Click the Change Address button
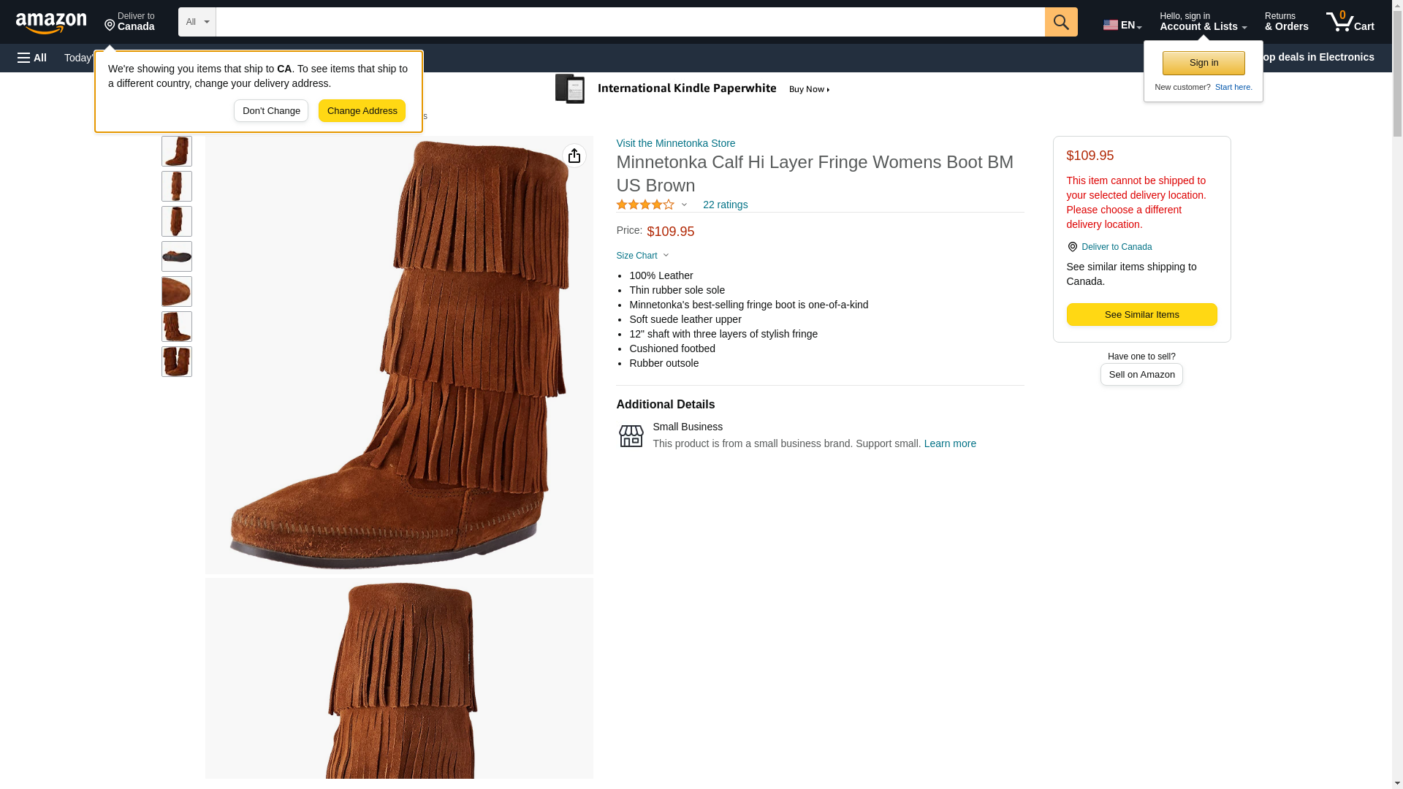This screenshot has width=1403, height=789. (362, 111)
